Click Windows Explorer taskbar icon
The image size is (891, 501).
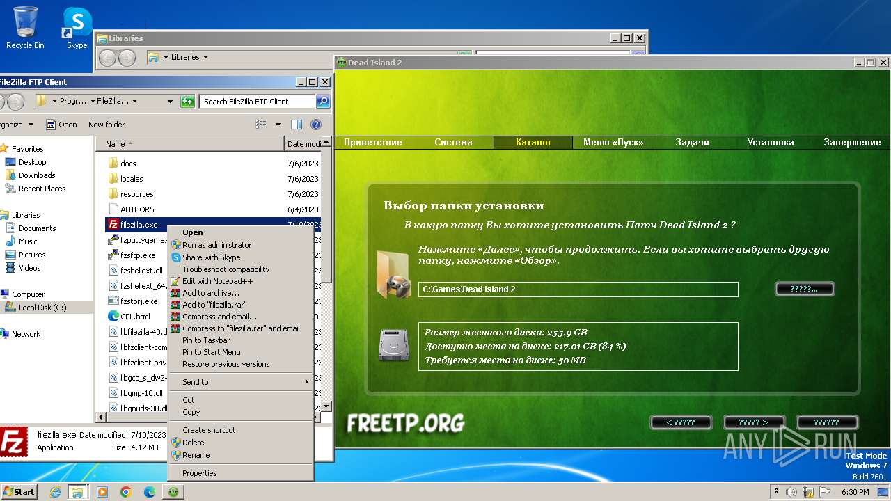point(77,492)
